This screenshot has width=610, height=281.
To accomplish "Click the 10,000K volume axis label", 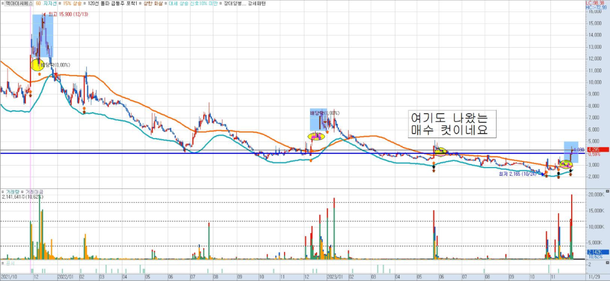I will pyautogui.click(x=596, y=226).
